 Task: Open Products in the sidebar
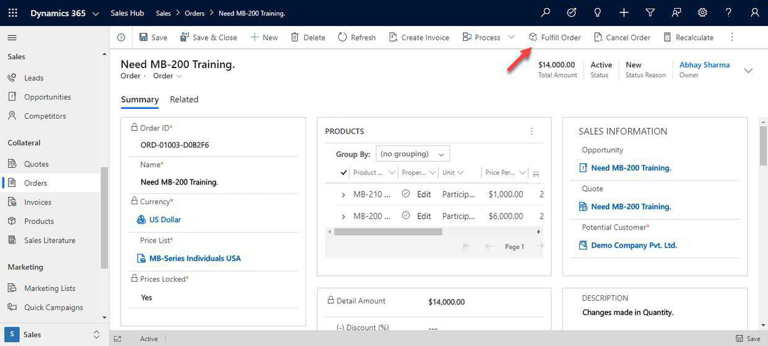(30, 222)
